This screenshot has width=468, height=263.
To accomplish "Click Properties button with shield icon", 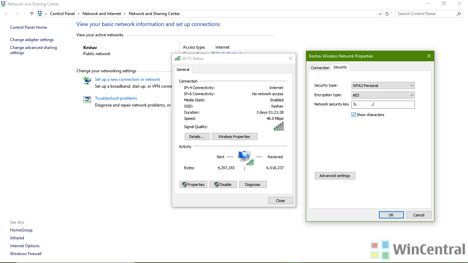I will pos(193,185).
